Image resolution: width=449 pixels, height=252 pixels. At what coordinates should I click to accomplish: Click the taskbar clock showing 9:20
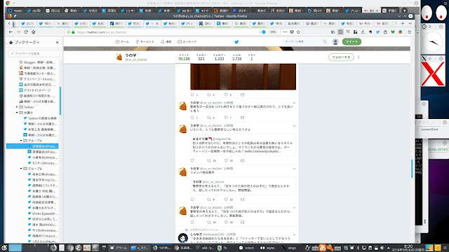point(408,248)
